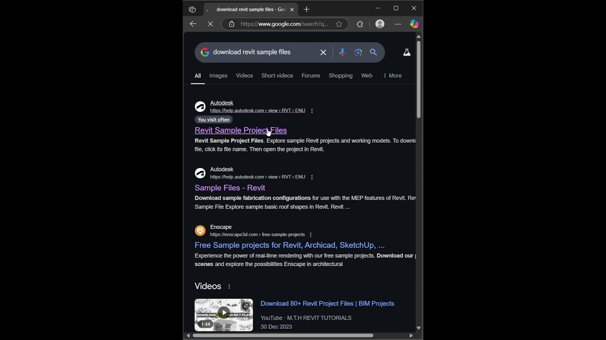
Task: Click the scroll right arrow
Action: (x=411, y=335)
